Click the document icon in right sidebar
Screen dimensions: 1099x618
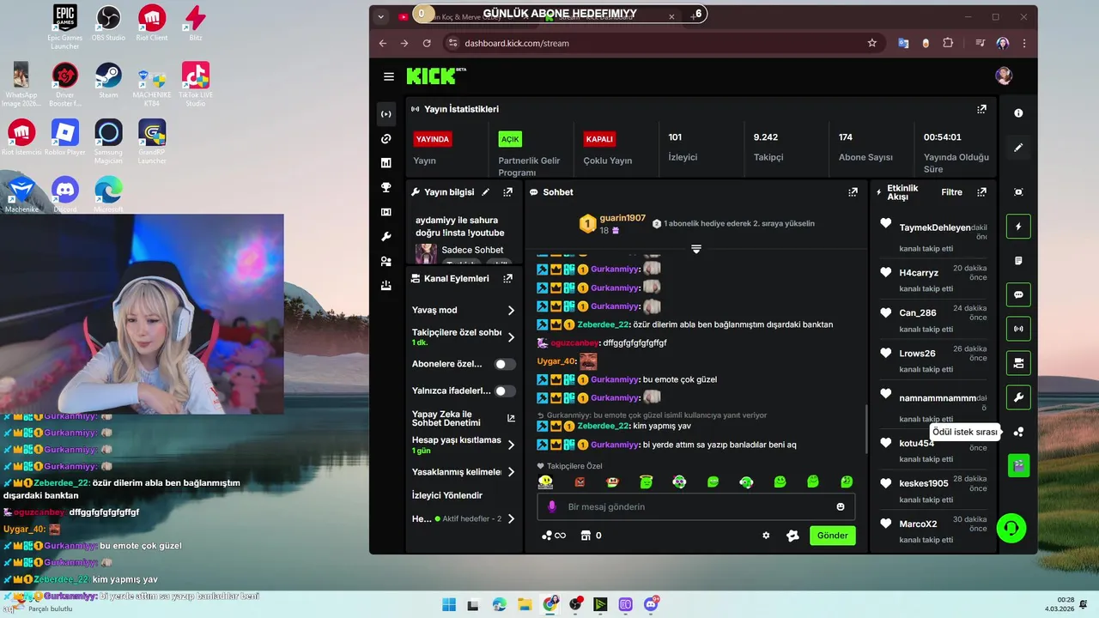pyautogui.click(x=1018, y=261)
